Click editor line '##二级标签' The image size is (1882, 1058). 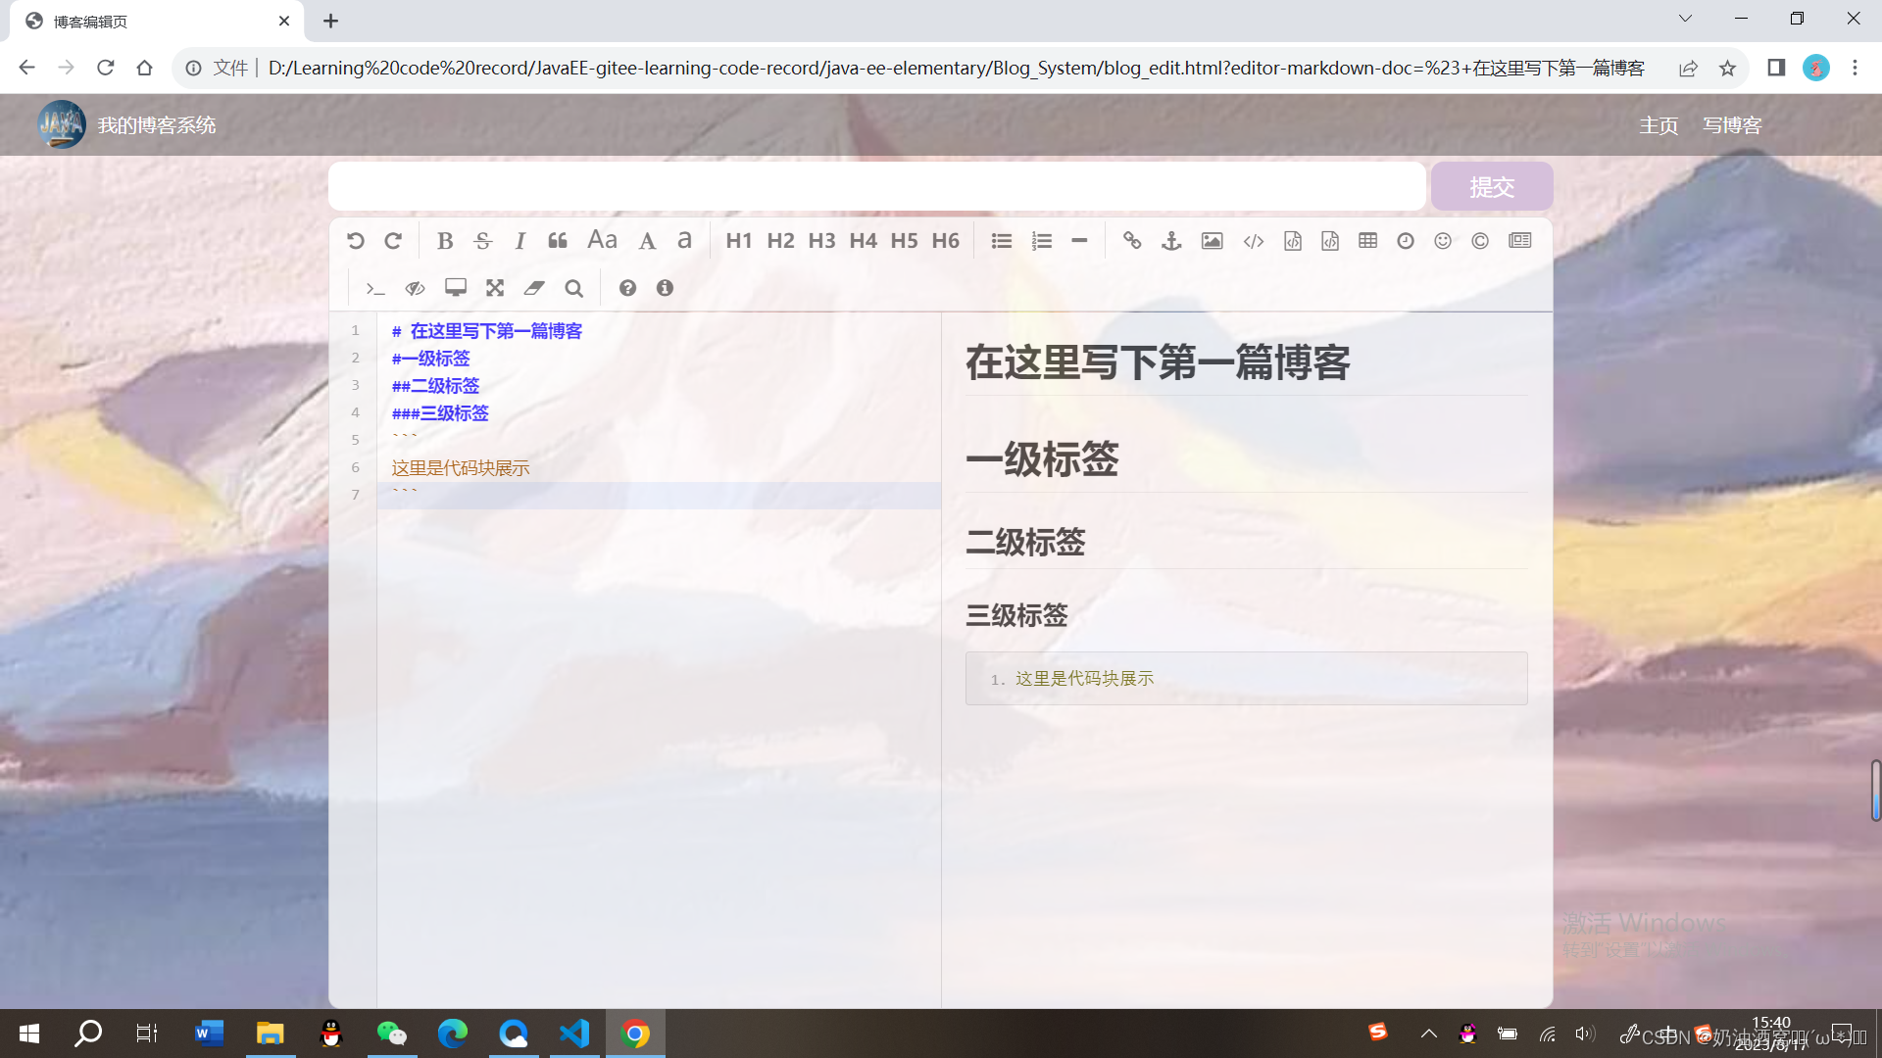(x=435, y=386)
